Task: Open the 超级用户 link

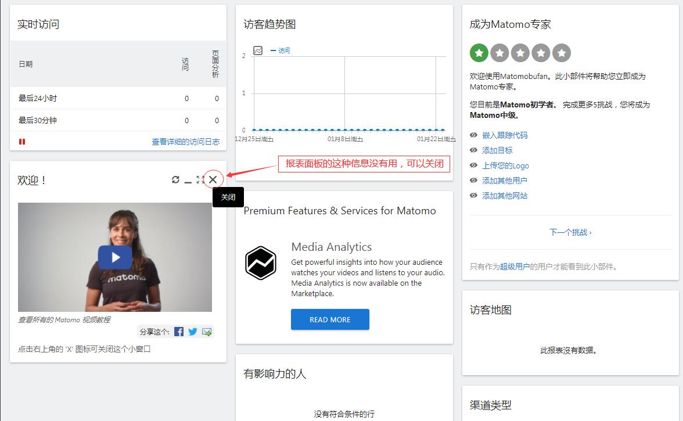Action: click(x=515, y=267)
